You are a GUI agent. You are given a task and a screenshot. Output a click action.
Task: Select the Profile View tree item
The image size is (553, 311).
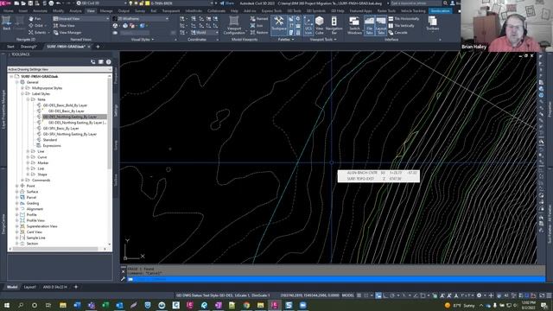pos(35,220)
